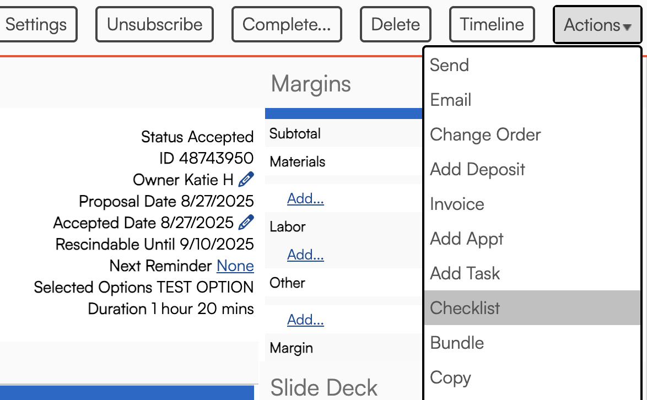This screenshot has height=400, width=647.
Task: Open the Complete... dialog button
Action: point(287,25)
